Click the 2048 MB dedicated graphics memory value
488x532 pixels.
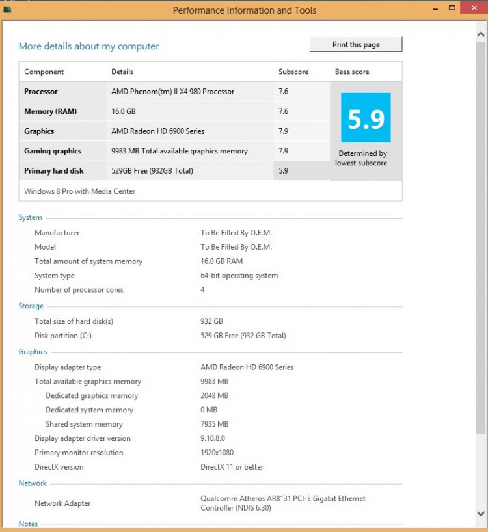[x=215, y=395]
